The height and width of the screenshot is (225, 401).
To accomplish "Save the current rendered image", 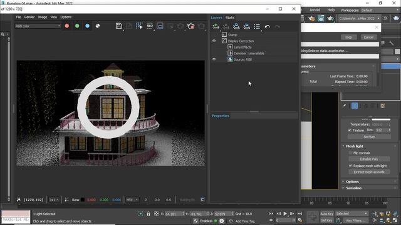I will [118, 26].
